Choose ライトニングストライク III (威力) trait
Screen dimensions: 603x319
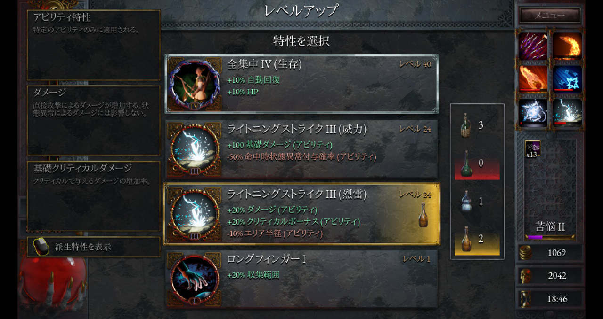[301, 149]
